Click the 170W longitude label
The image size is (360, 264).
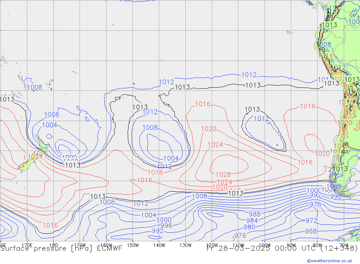tap(80, 245)
